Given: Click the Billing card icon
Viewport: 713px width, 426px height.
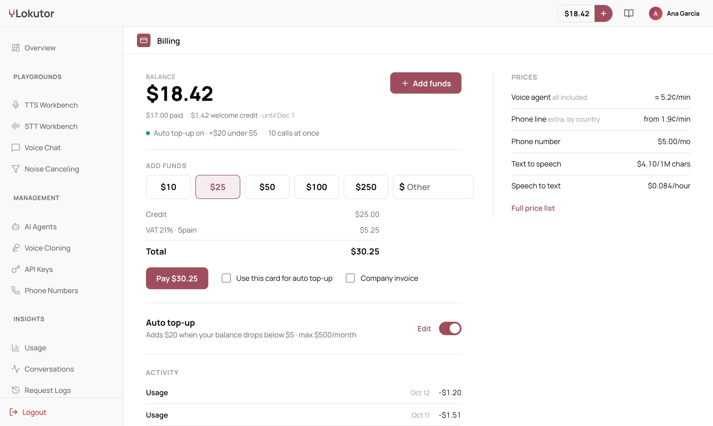Looking at the screenshot, I should point(143,40).
